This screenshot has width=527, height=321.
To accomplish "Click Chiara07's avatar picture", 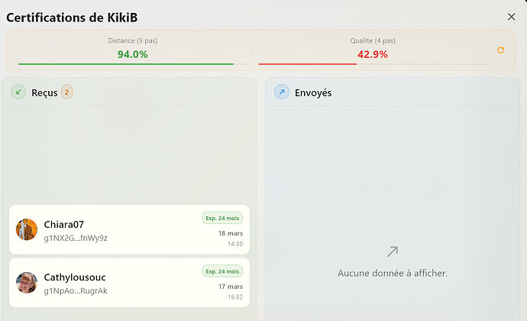I will [27, 230].
